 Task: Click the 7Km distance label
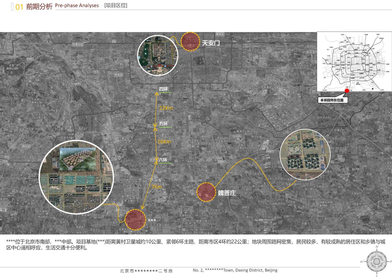[x=157, y=187]
